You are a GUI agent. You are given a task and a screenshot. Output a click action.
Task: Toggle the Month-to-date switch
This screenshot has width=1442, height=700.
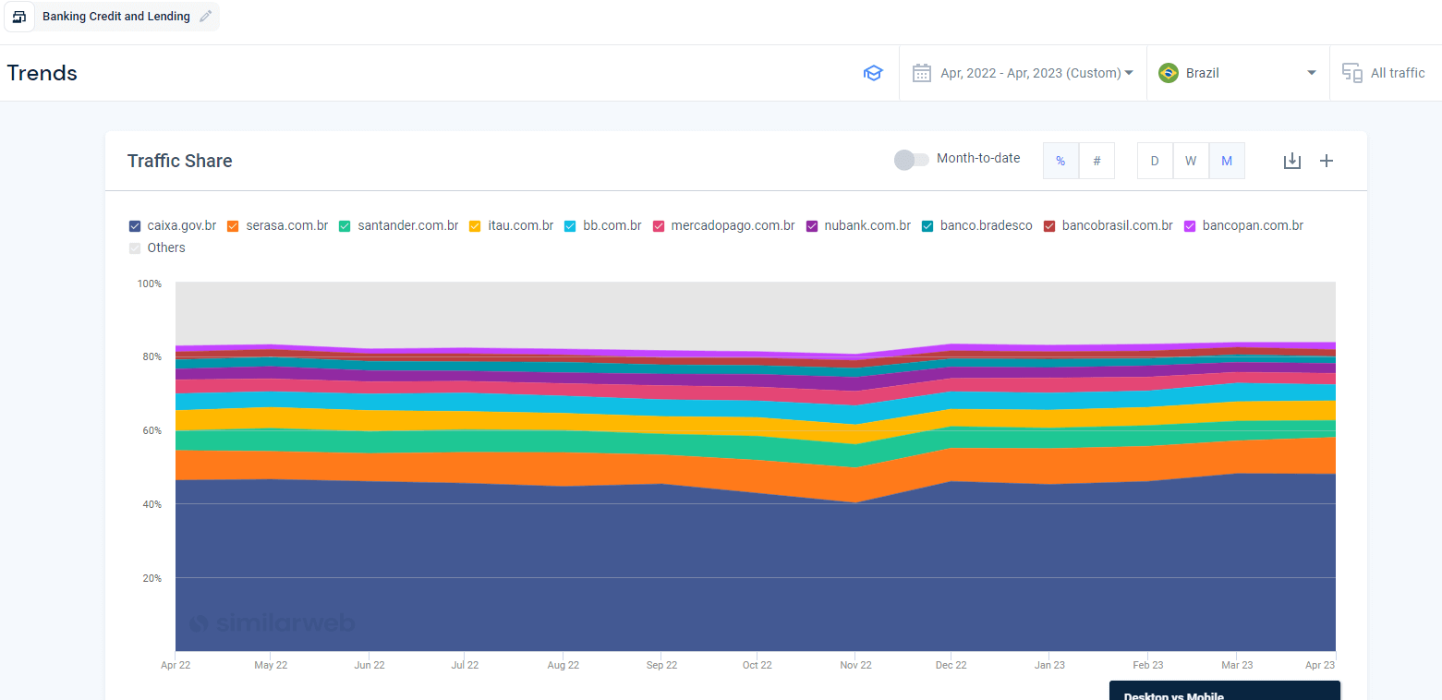911,160
